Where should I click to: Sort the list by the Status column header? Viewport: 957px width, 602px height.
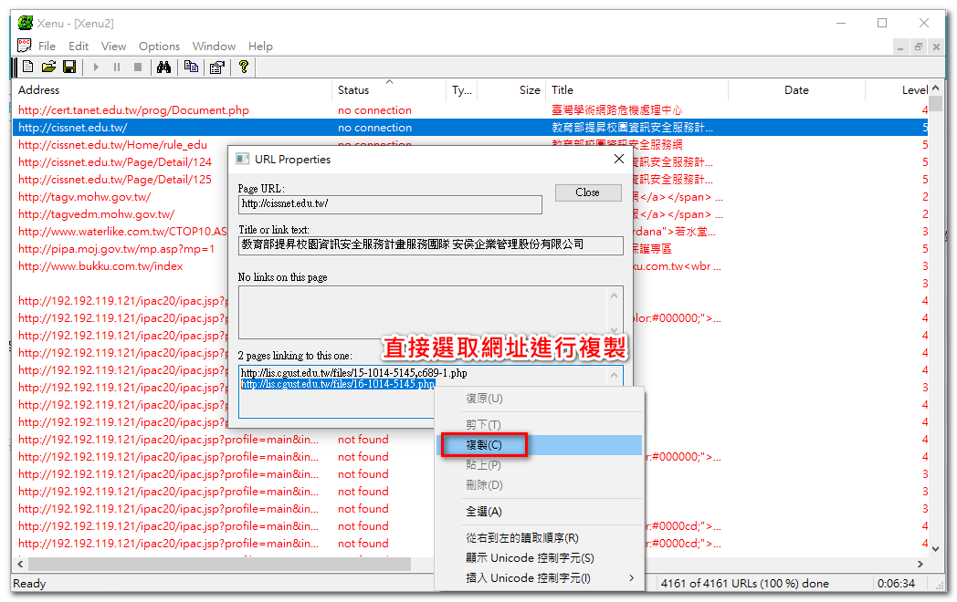(353, 89)
